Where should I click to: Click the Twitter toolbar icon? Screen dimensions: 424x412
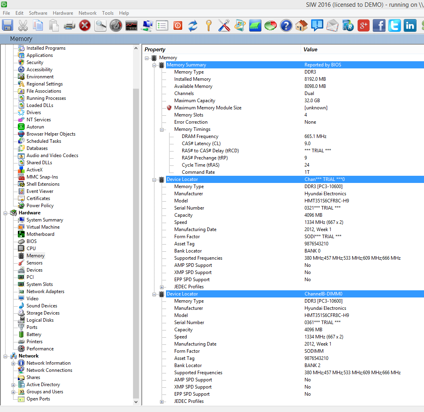tap(395, 25)
